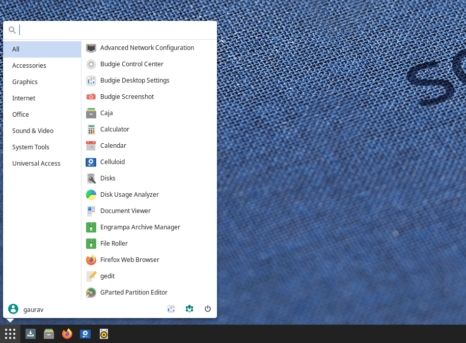
Task: Click the 'Calendar' text entry
Action: coord(113,146)
